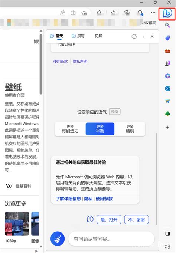Screen dimensions: 176x253
Task: Select the 更多平衡 tone option
Action: (100, 129)
